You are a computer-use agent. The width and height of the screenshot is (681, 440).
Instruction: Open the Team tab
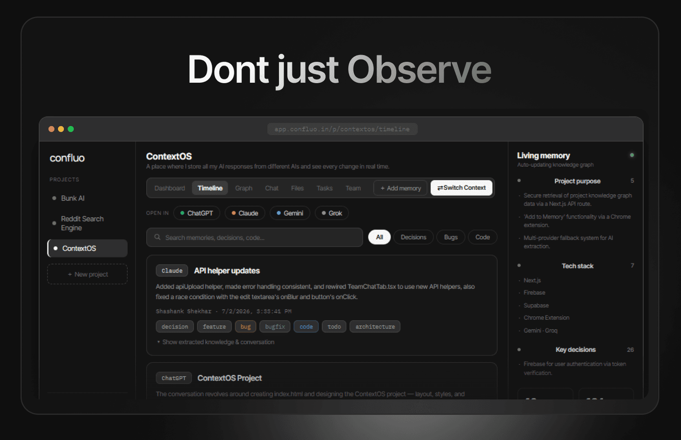pos(353,188)
